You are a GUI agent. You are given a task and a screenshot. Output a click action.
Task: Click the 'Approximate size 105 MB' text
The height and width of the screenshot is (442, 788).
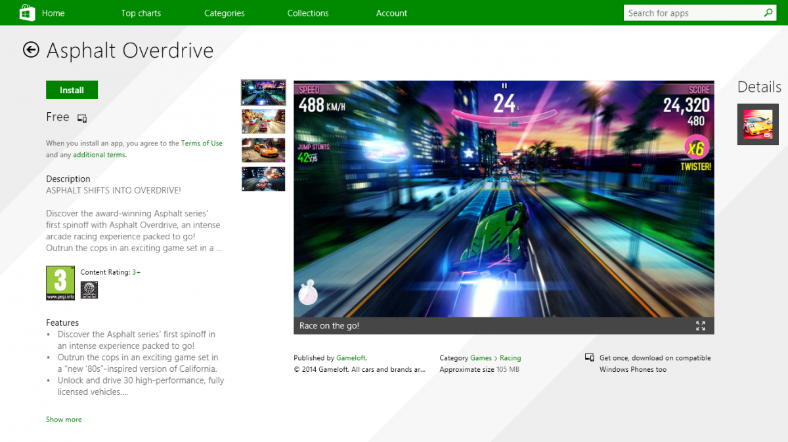(479, 369)
